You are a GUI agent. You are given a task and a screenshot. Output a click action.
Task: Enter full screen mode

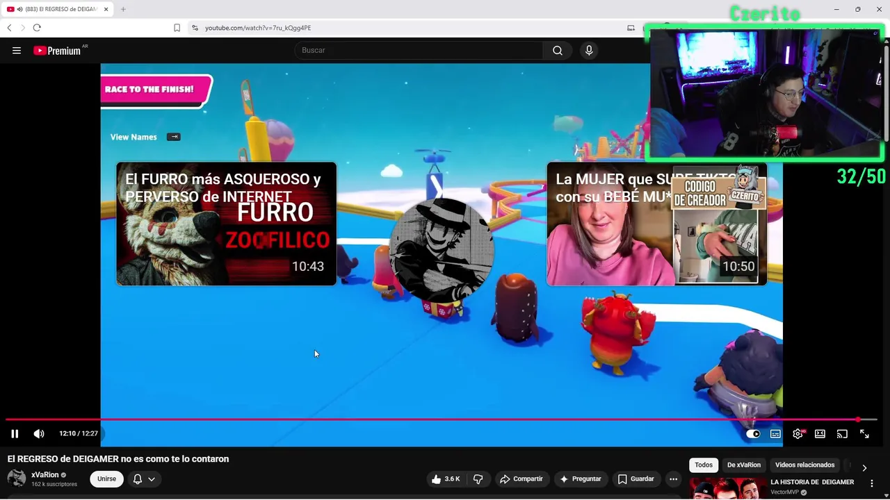(864, 433)
